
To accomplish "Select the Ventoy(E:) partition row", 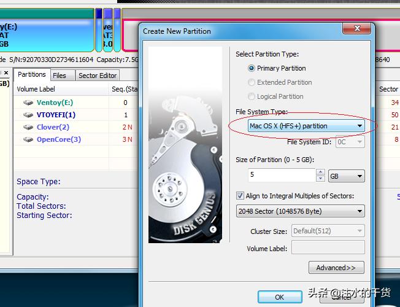I will [76, 103].
